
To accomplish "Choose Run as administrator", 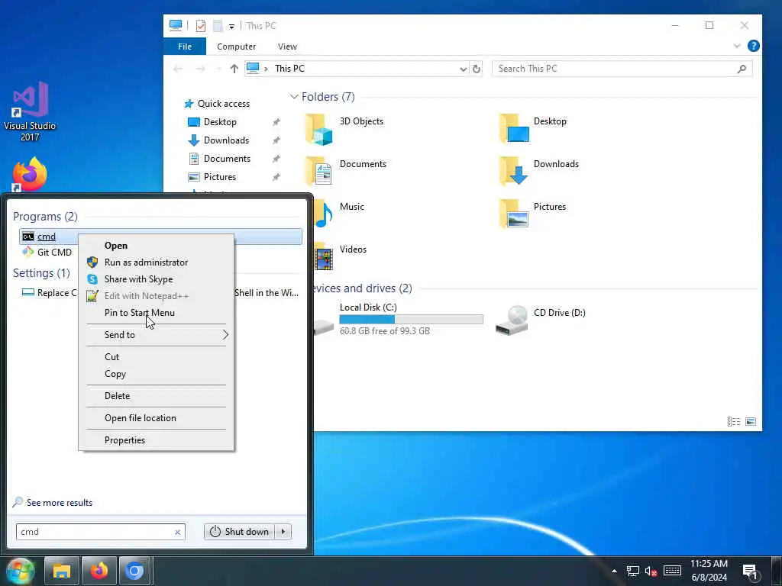I will point(156,262).
